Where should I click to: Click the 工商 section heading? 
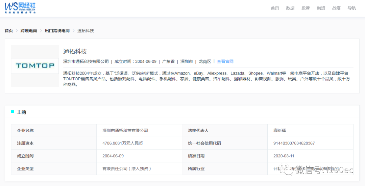[x=21, y=112]
